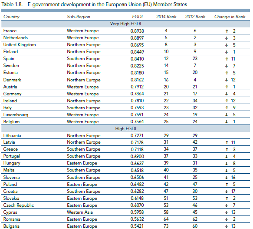Screen dimensions: 253x229
Task: Click Lithuania's 2012 rank of 29
Action: click(195, 135)
